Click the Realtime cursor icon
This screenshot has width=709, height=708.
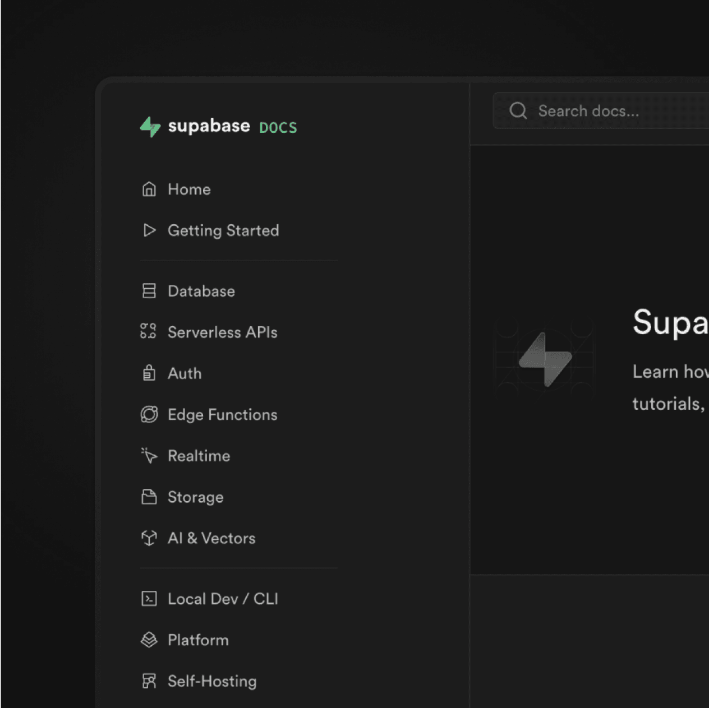point(149,456)
